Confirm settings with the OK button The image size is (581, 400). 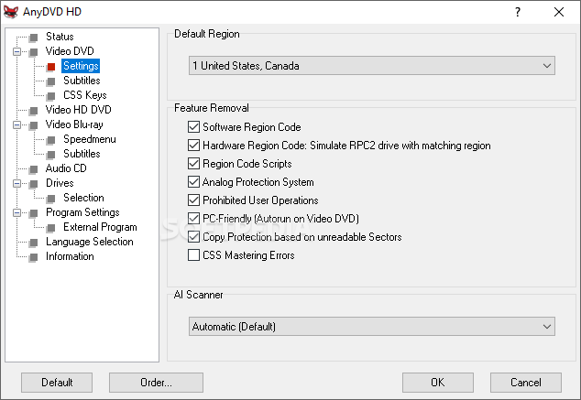(438, 383)
